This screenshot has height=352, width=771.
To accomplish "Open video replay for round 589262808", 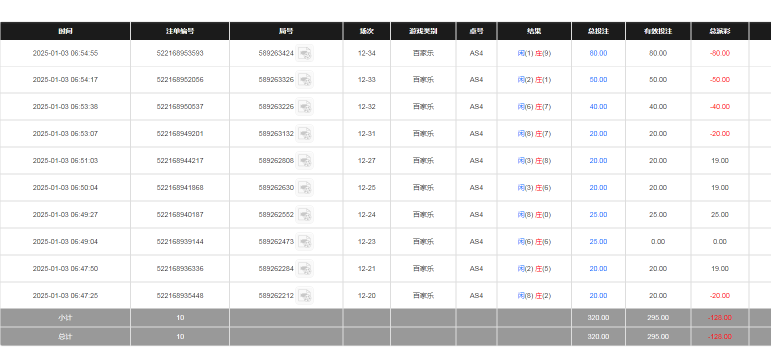I will pos(304,161).
